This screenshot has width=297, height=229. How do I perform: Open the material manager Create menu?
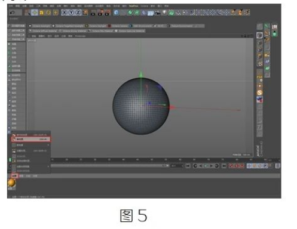point(14,176)
